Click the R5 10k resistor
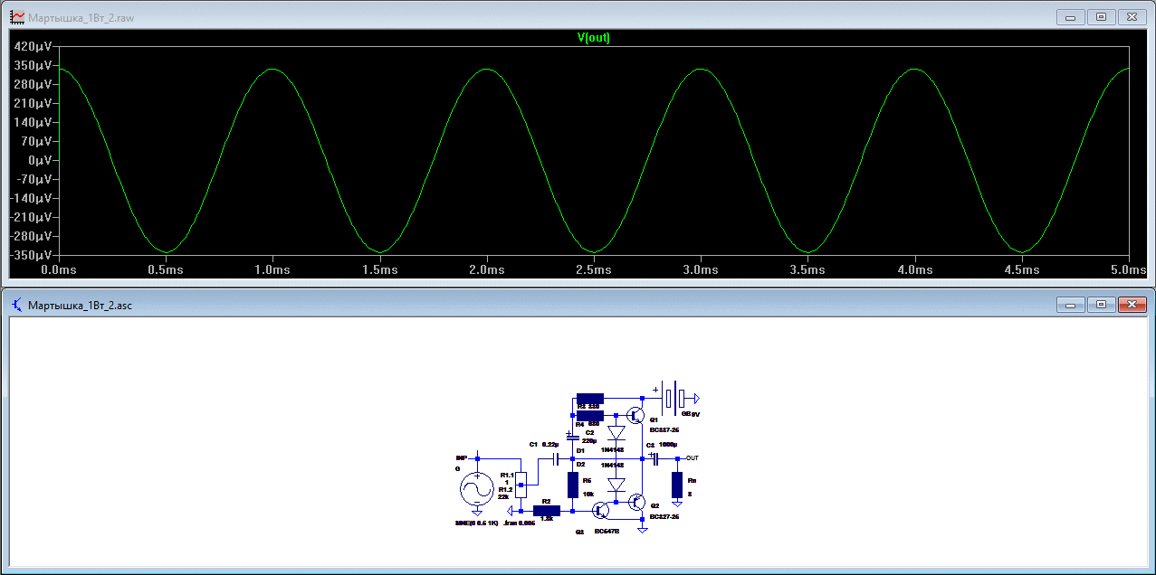This screenshot has width=1156, height=575. 573,485
